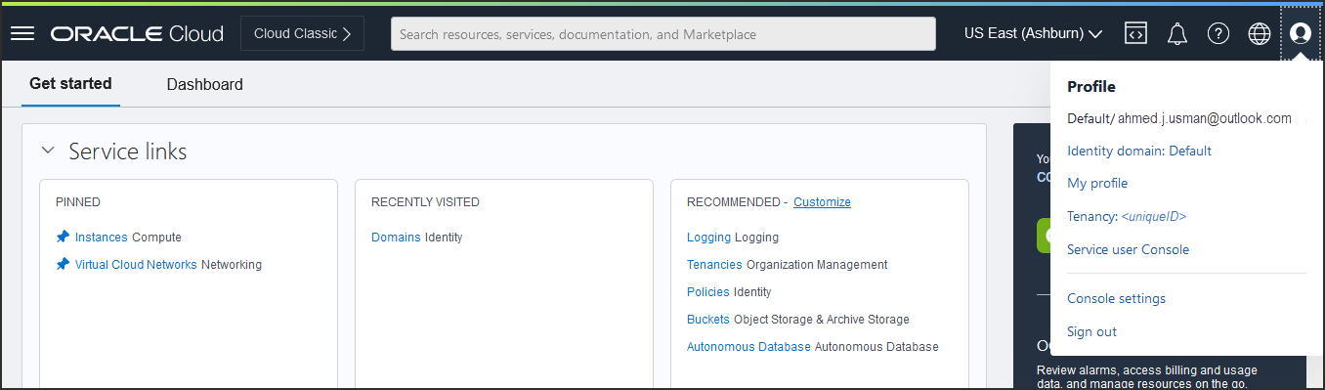Open the language globe icon
Screen dimensions: 1325x390
point(1260,33)
